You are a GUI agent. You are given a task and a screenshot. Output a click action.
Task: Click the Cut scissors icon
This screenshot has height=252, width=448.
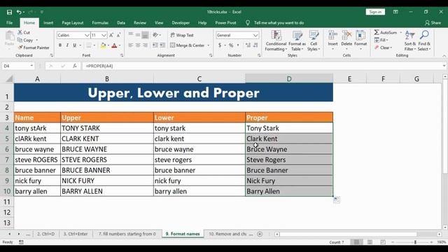pos(20,32)
